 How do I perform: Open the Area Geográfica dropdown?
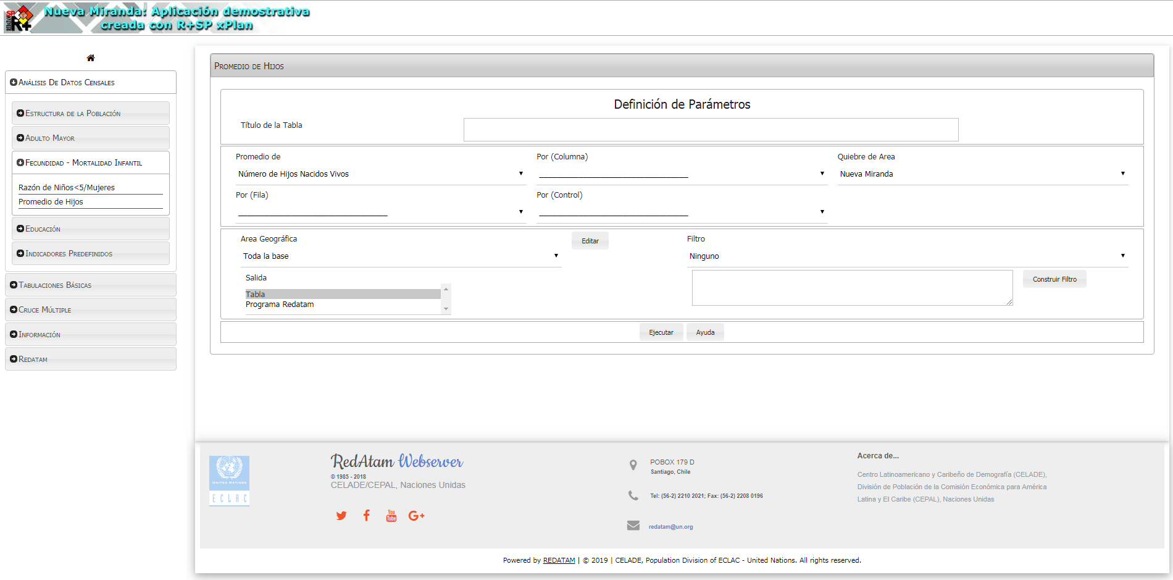[401, 256]
